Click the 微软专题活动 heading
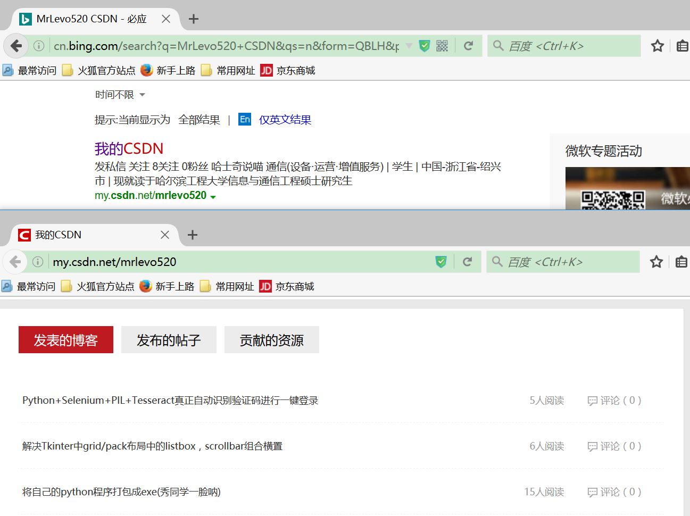Viewport: 690px width, 516px height. pos(604,151)
